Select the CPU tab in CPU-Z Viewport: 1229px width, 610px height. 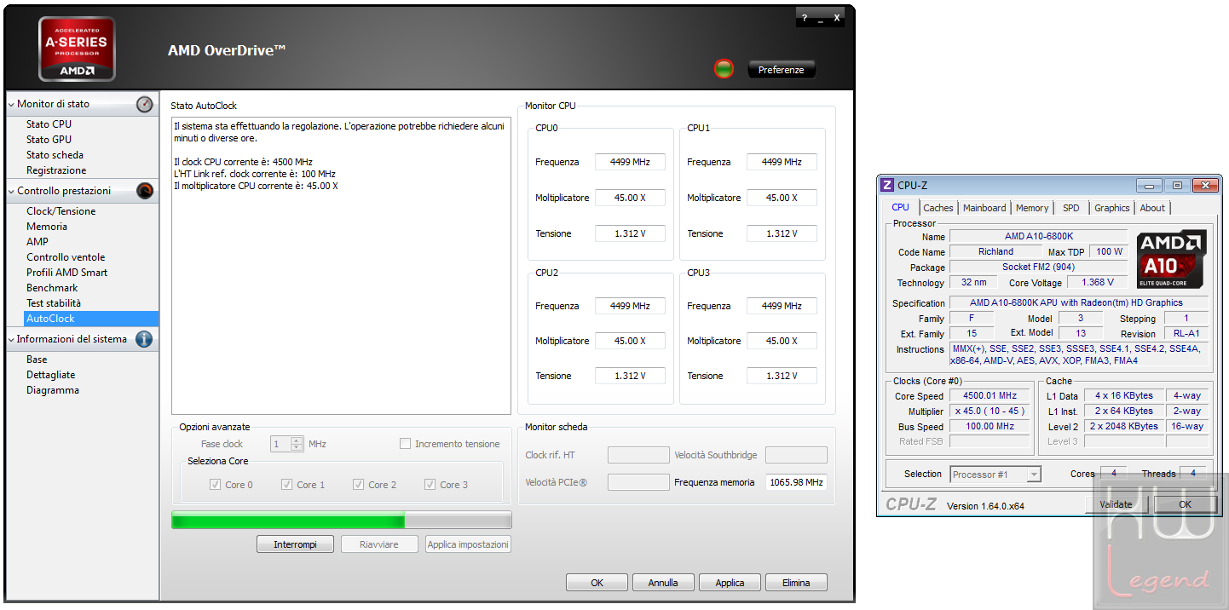pos(900,207)
